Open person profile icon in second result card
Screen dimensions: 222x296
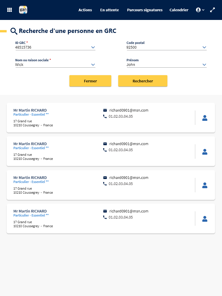tap(205, 152)
